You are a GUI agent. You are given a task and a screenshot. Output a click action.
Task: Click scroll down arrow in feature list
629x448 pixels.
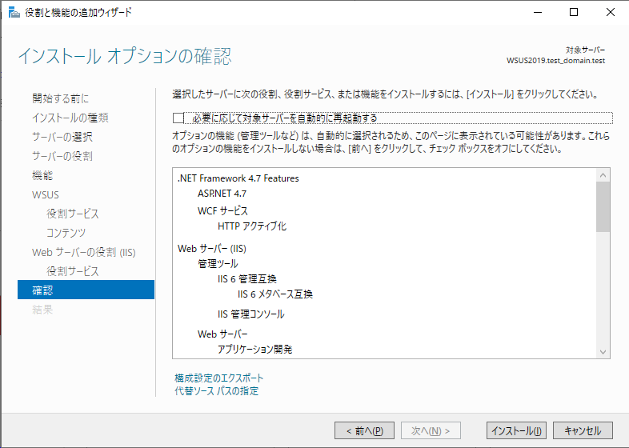tap(603, 352)
